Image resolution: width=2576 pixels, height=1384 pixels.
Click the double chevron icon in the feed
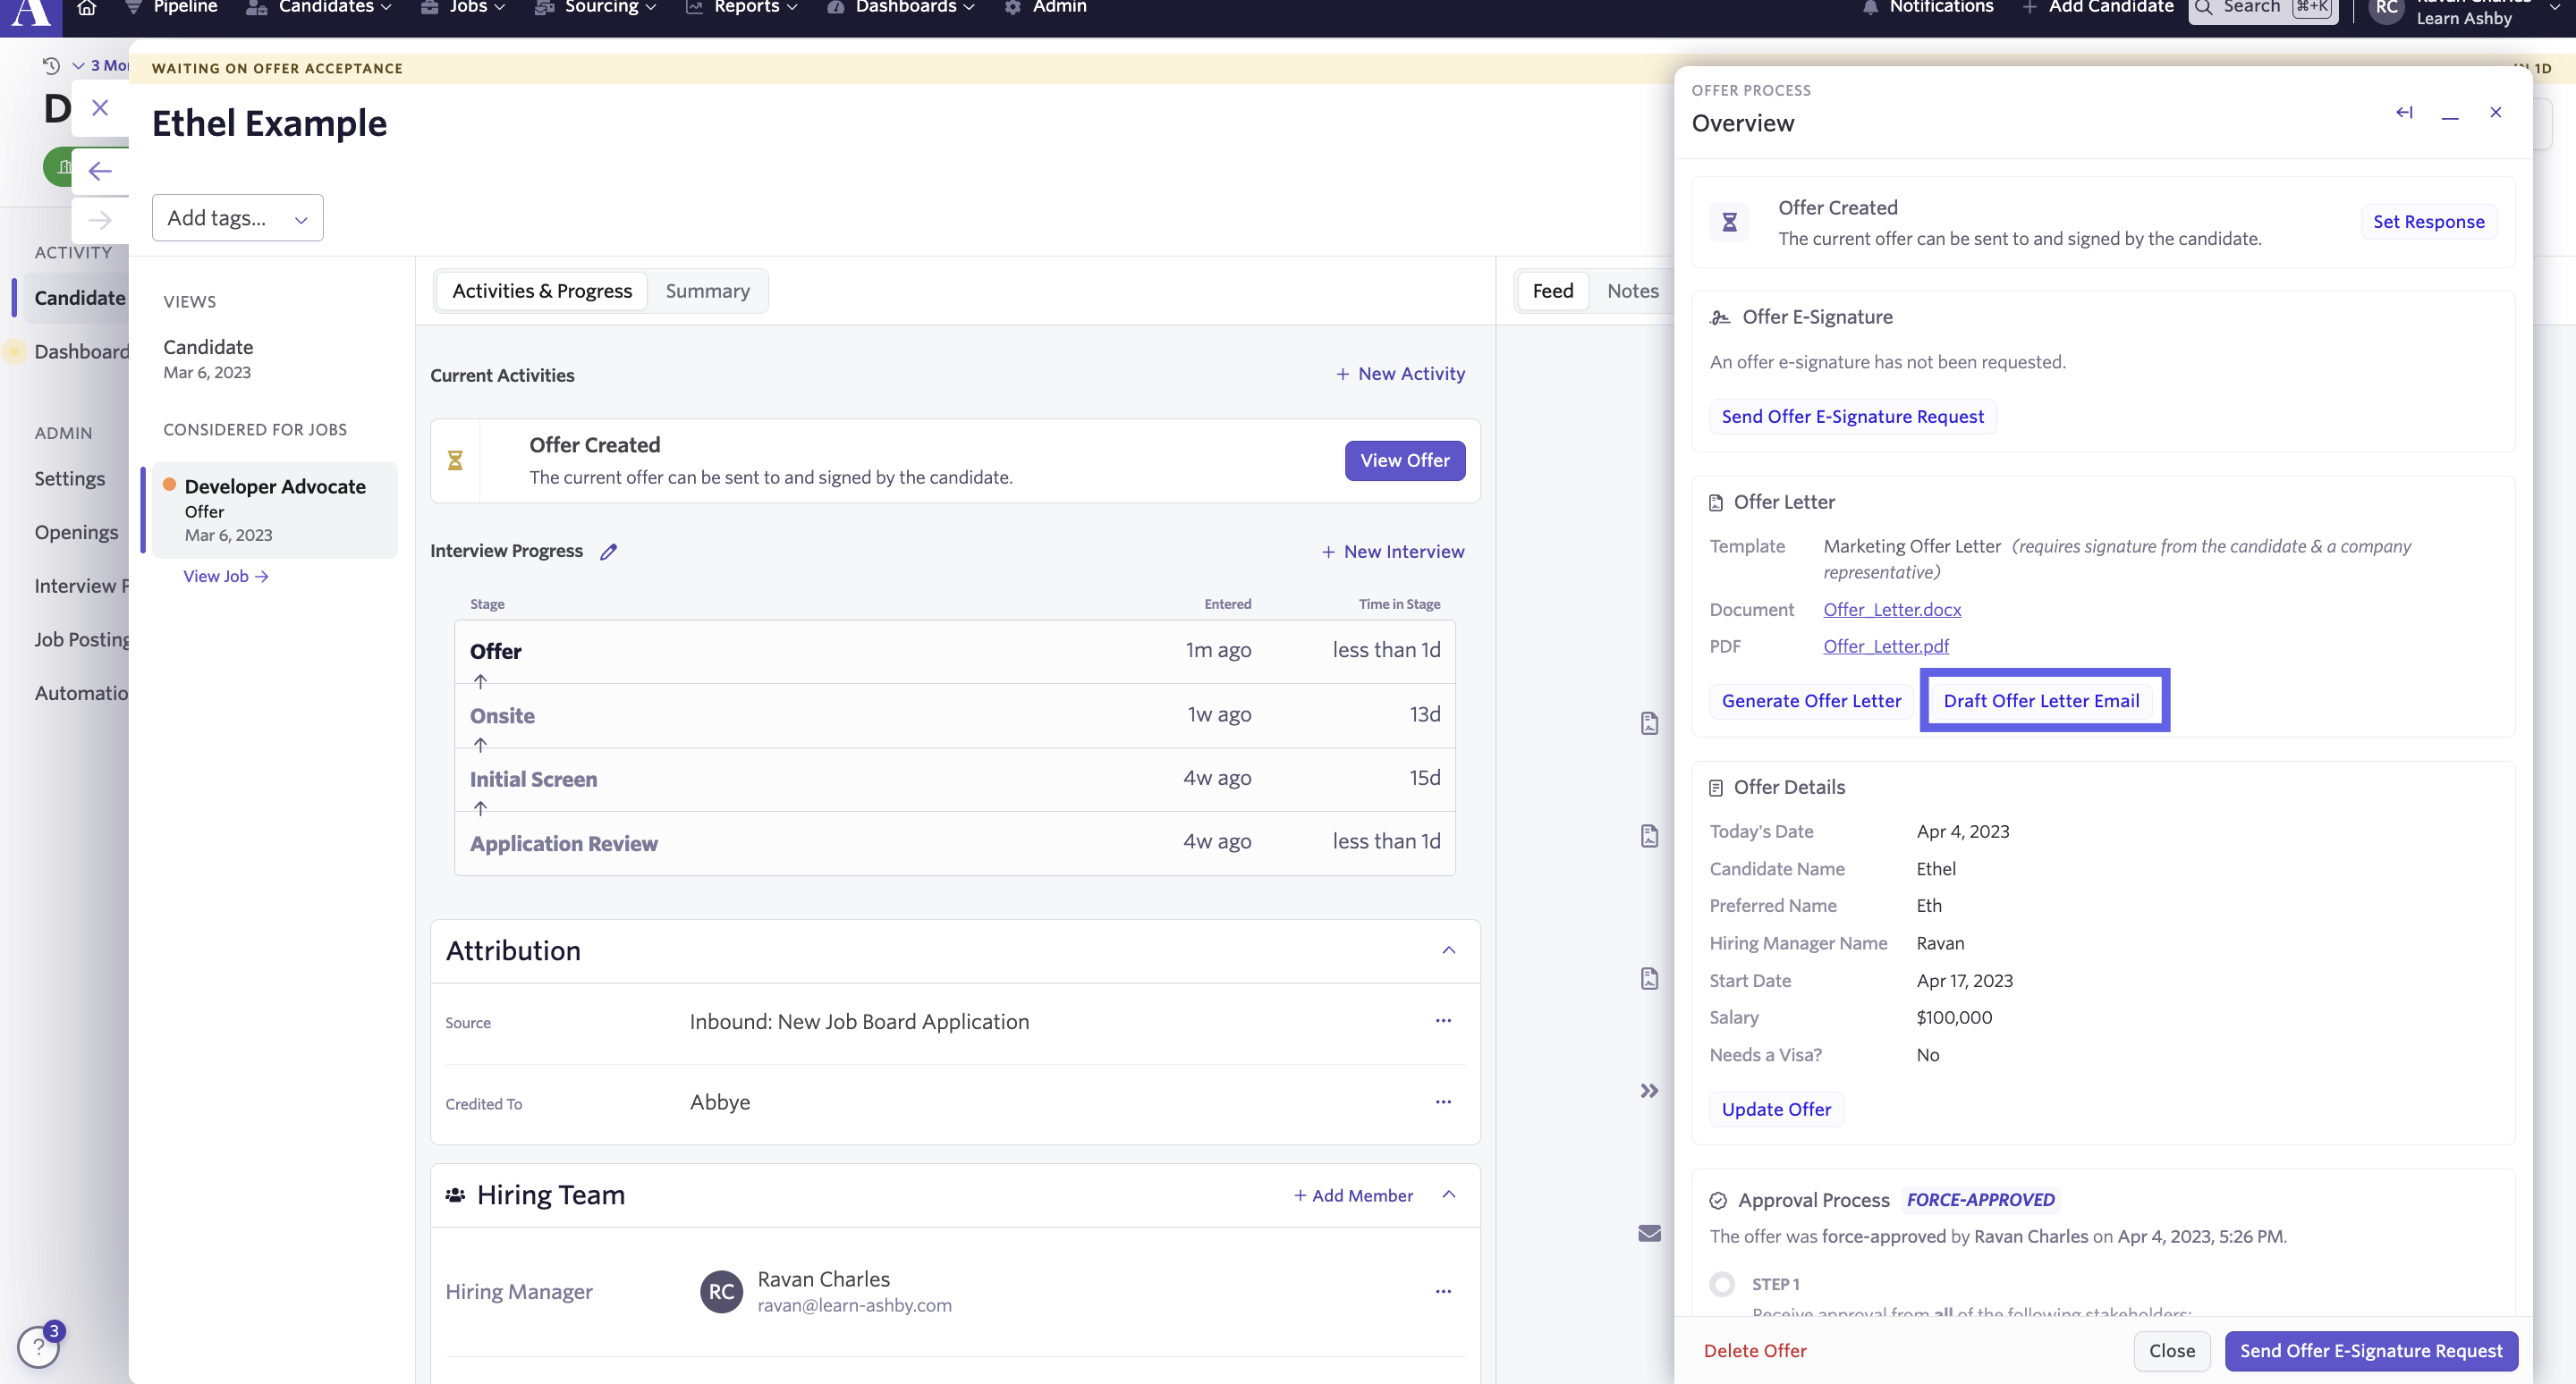(x=1649, y=1092)
